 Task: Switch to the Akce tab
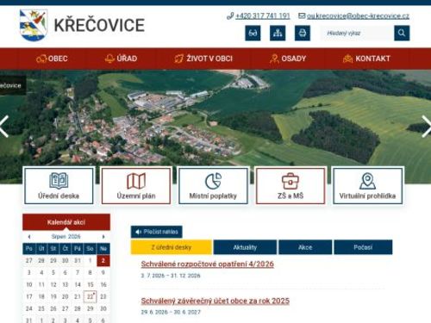point(305,247)
